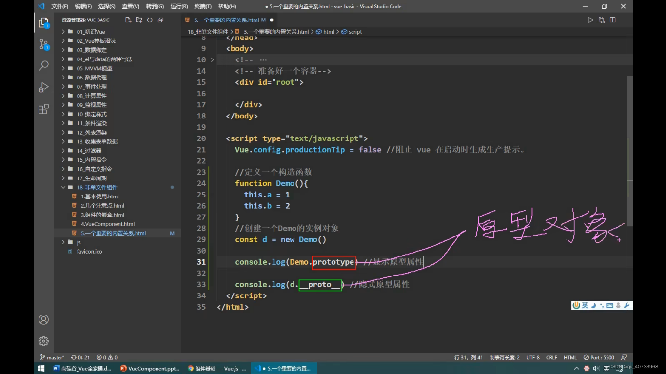This screenshot has width=666, height=374.
Task: Open the Source Control view
Action: click(x=43, y=45)
